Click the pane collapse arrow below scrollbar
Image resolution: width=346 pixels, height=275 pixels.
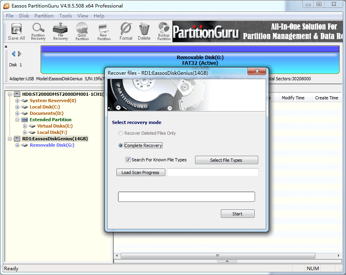click(227, 261)
